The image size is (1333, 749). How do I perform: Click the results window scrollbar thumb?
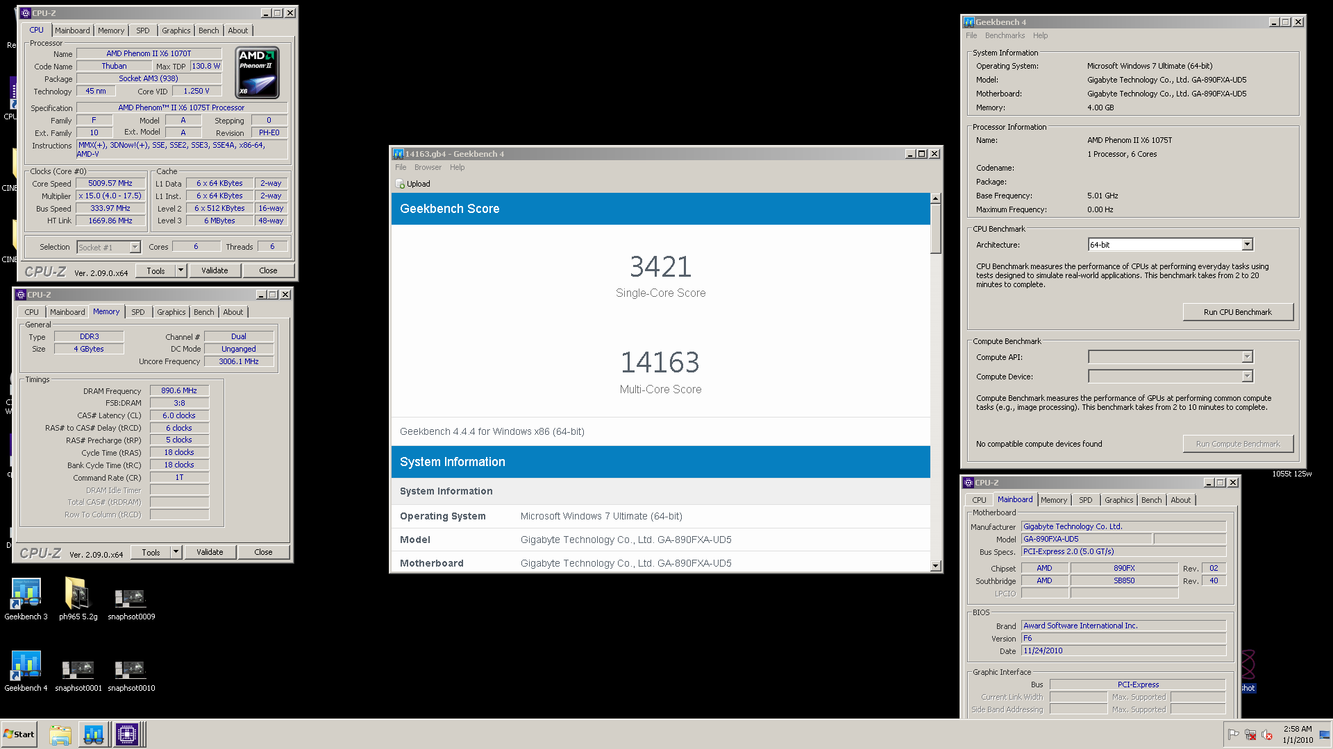pos(935,229)
